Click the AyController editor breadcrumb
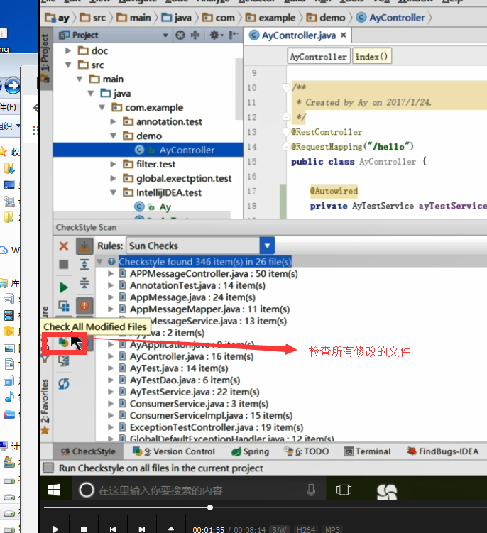The image size is (487, 533). tap(318, 57)
